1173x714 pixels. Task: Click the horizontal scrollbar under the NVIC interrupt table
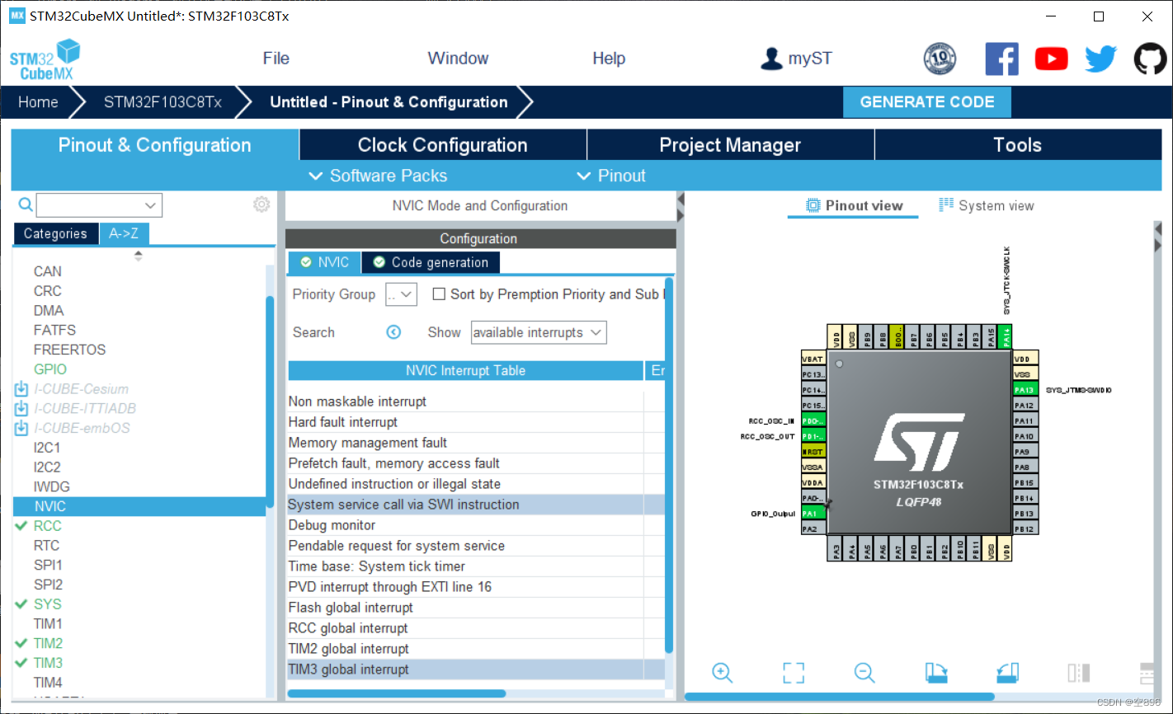coord(396,693)
